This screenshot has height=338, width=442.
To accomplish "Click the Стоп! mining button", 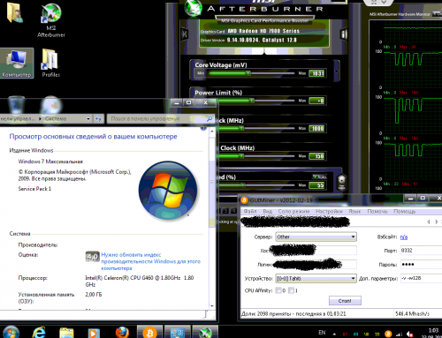I will [x=345, y=301].
